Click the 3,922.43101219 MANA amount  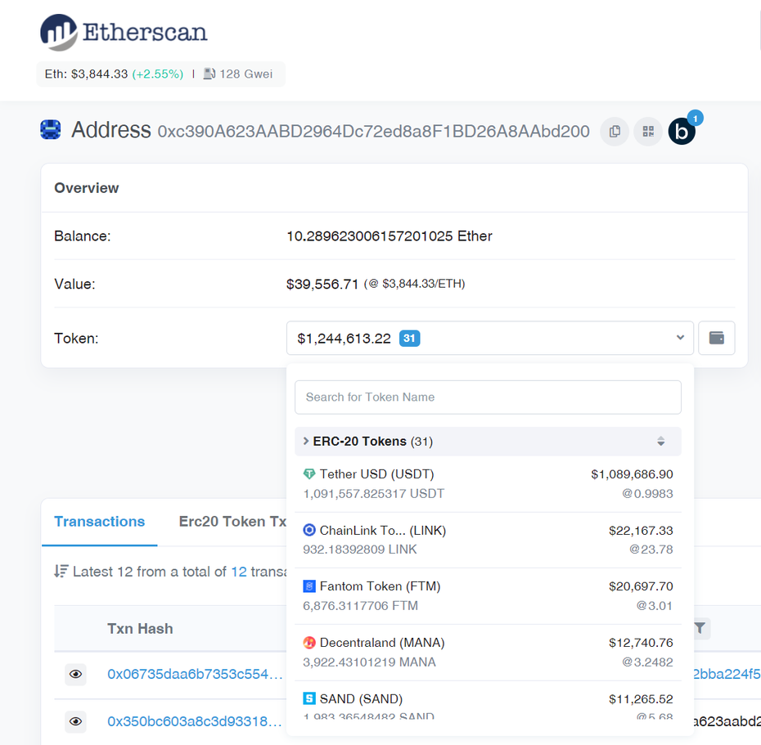pyautogui.click(x=369, y=662)
